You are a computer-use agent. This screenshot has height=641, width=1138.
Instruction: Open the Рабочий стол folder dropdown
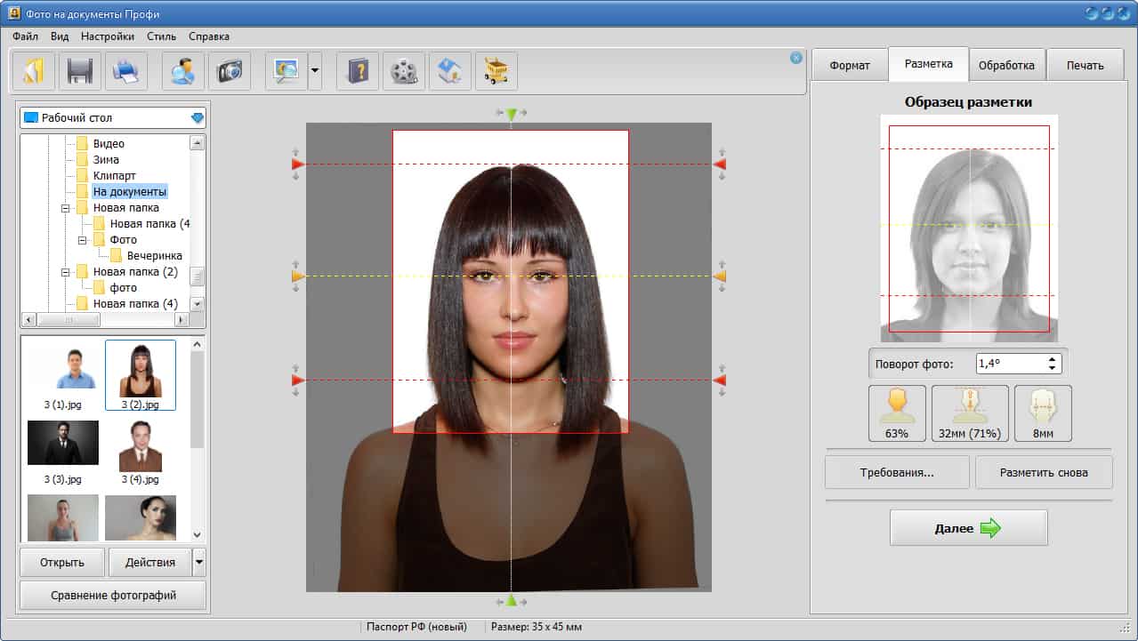click(x=198, y=117)
